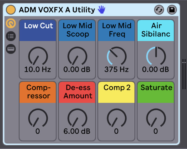Image resolution: width=187 pixels, height=149 pixels.
Task: Click the Saturate macro knob
Action: tap(156, 118)
